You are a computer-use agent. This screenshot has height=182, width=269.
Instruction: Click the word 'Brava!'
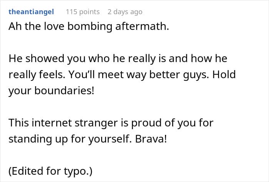click(151, 139)
